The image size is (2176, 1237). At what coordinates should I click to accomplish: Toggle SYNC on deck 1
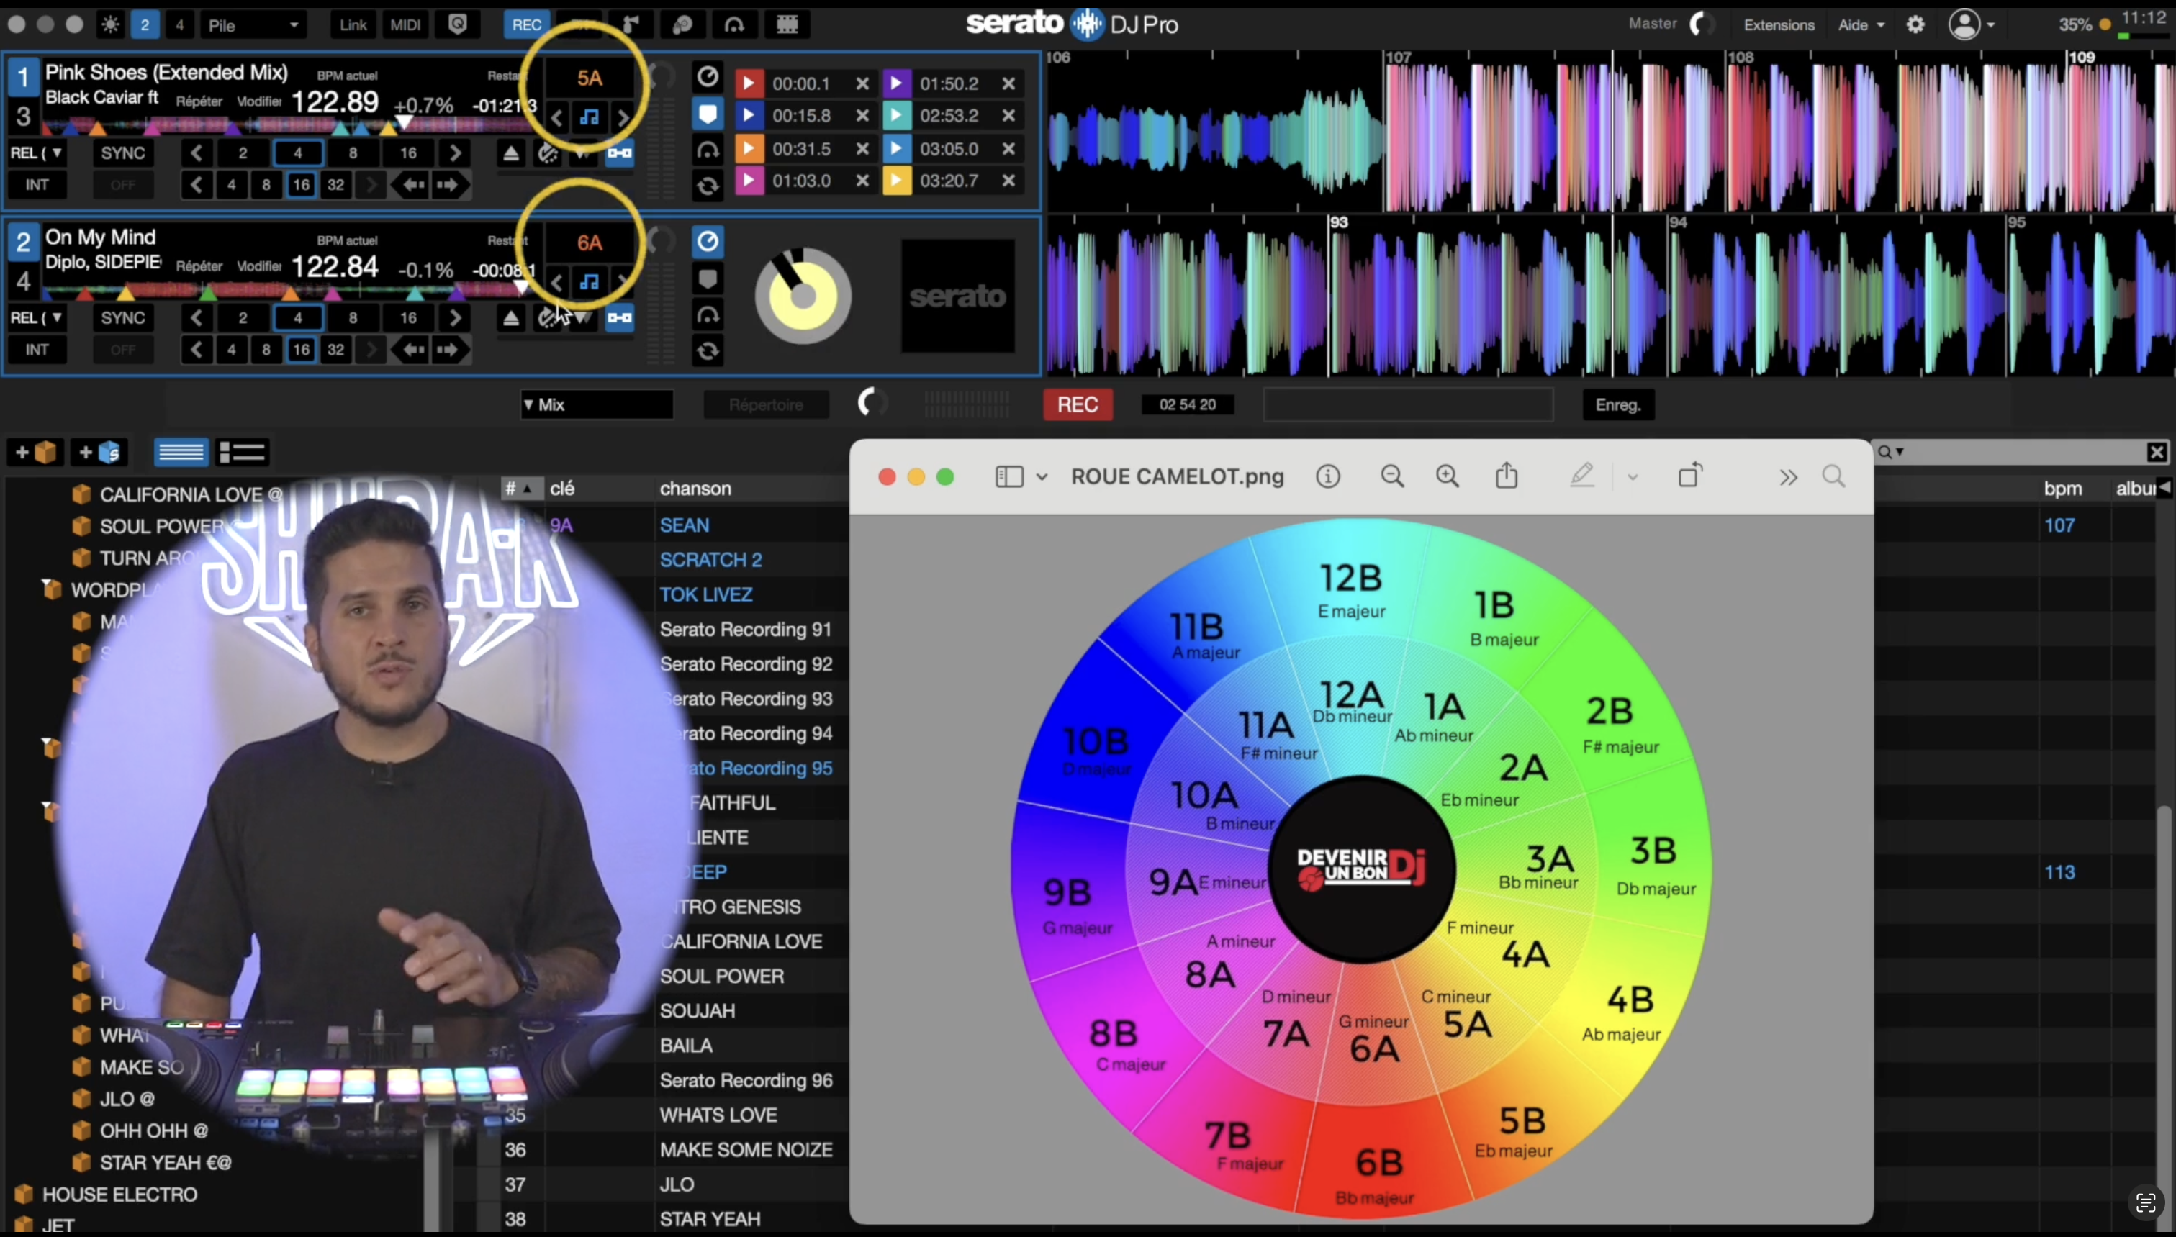[x=123, y=153]
